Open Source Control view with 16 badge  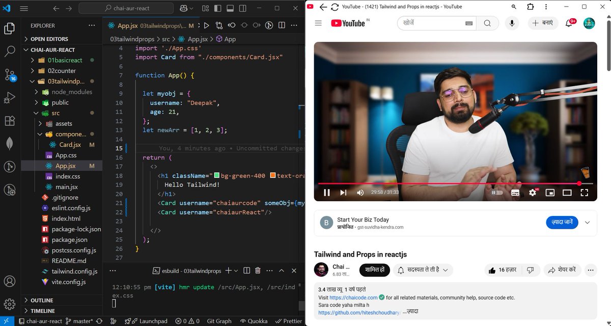10,75
